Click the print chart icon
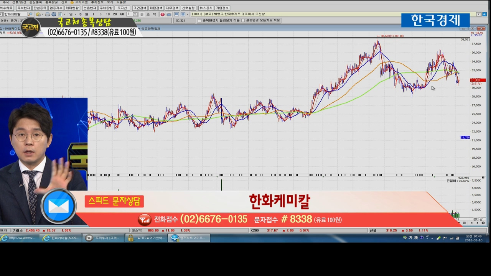The height and width of the screenshot is (276, 491). coord(47,14)
